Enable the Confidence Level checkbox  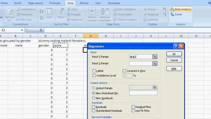coord(94,76)
